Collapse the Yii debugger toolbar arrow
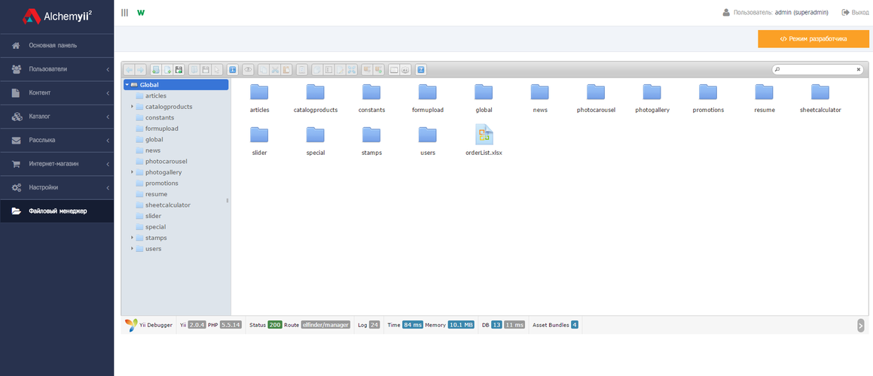873x376 pixels. click(861, 326)
